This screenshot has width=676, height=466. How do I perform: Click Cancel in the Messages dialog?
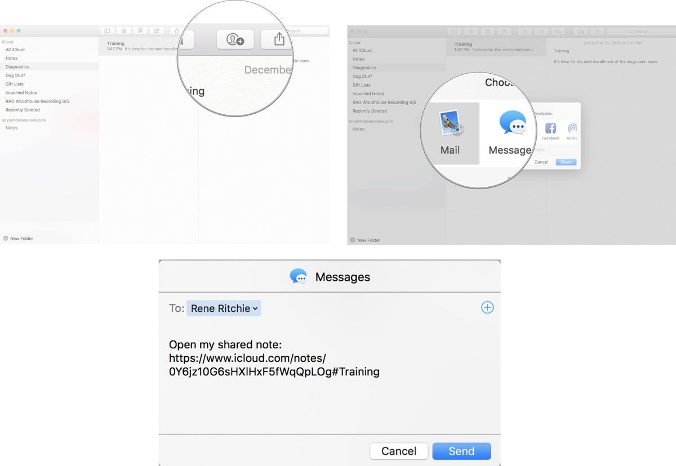click(399, 451)
